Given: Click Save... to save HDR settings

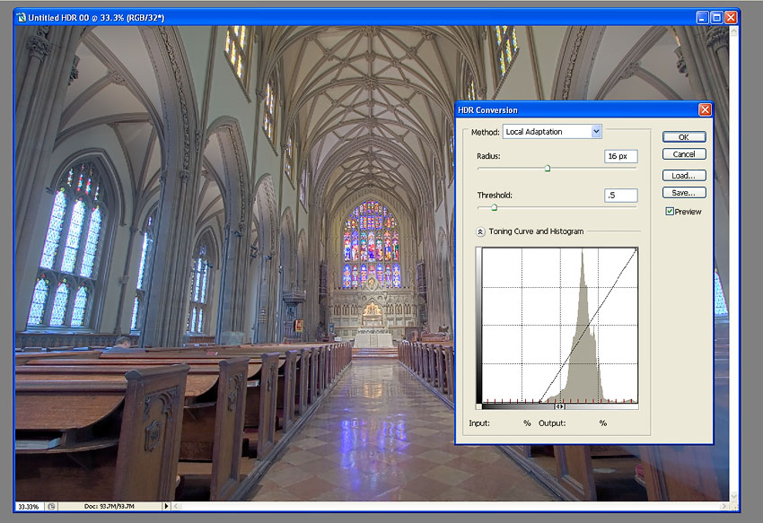Looking at the screenshot, I should point(684,193).
